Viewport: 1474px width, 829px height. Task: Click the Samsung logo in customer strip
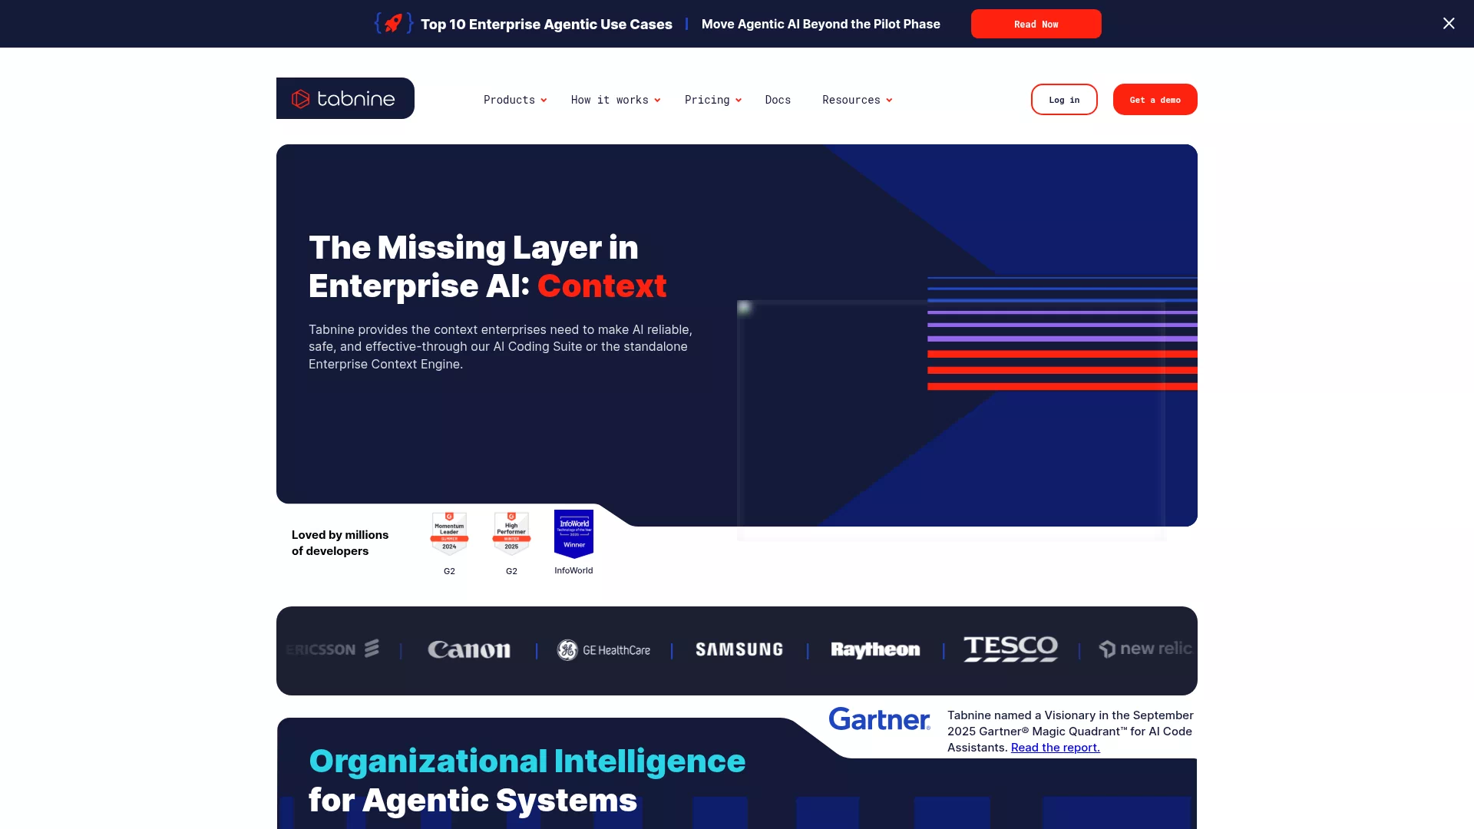coord(739,650)
